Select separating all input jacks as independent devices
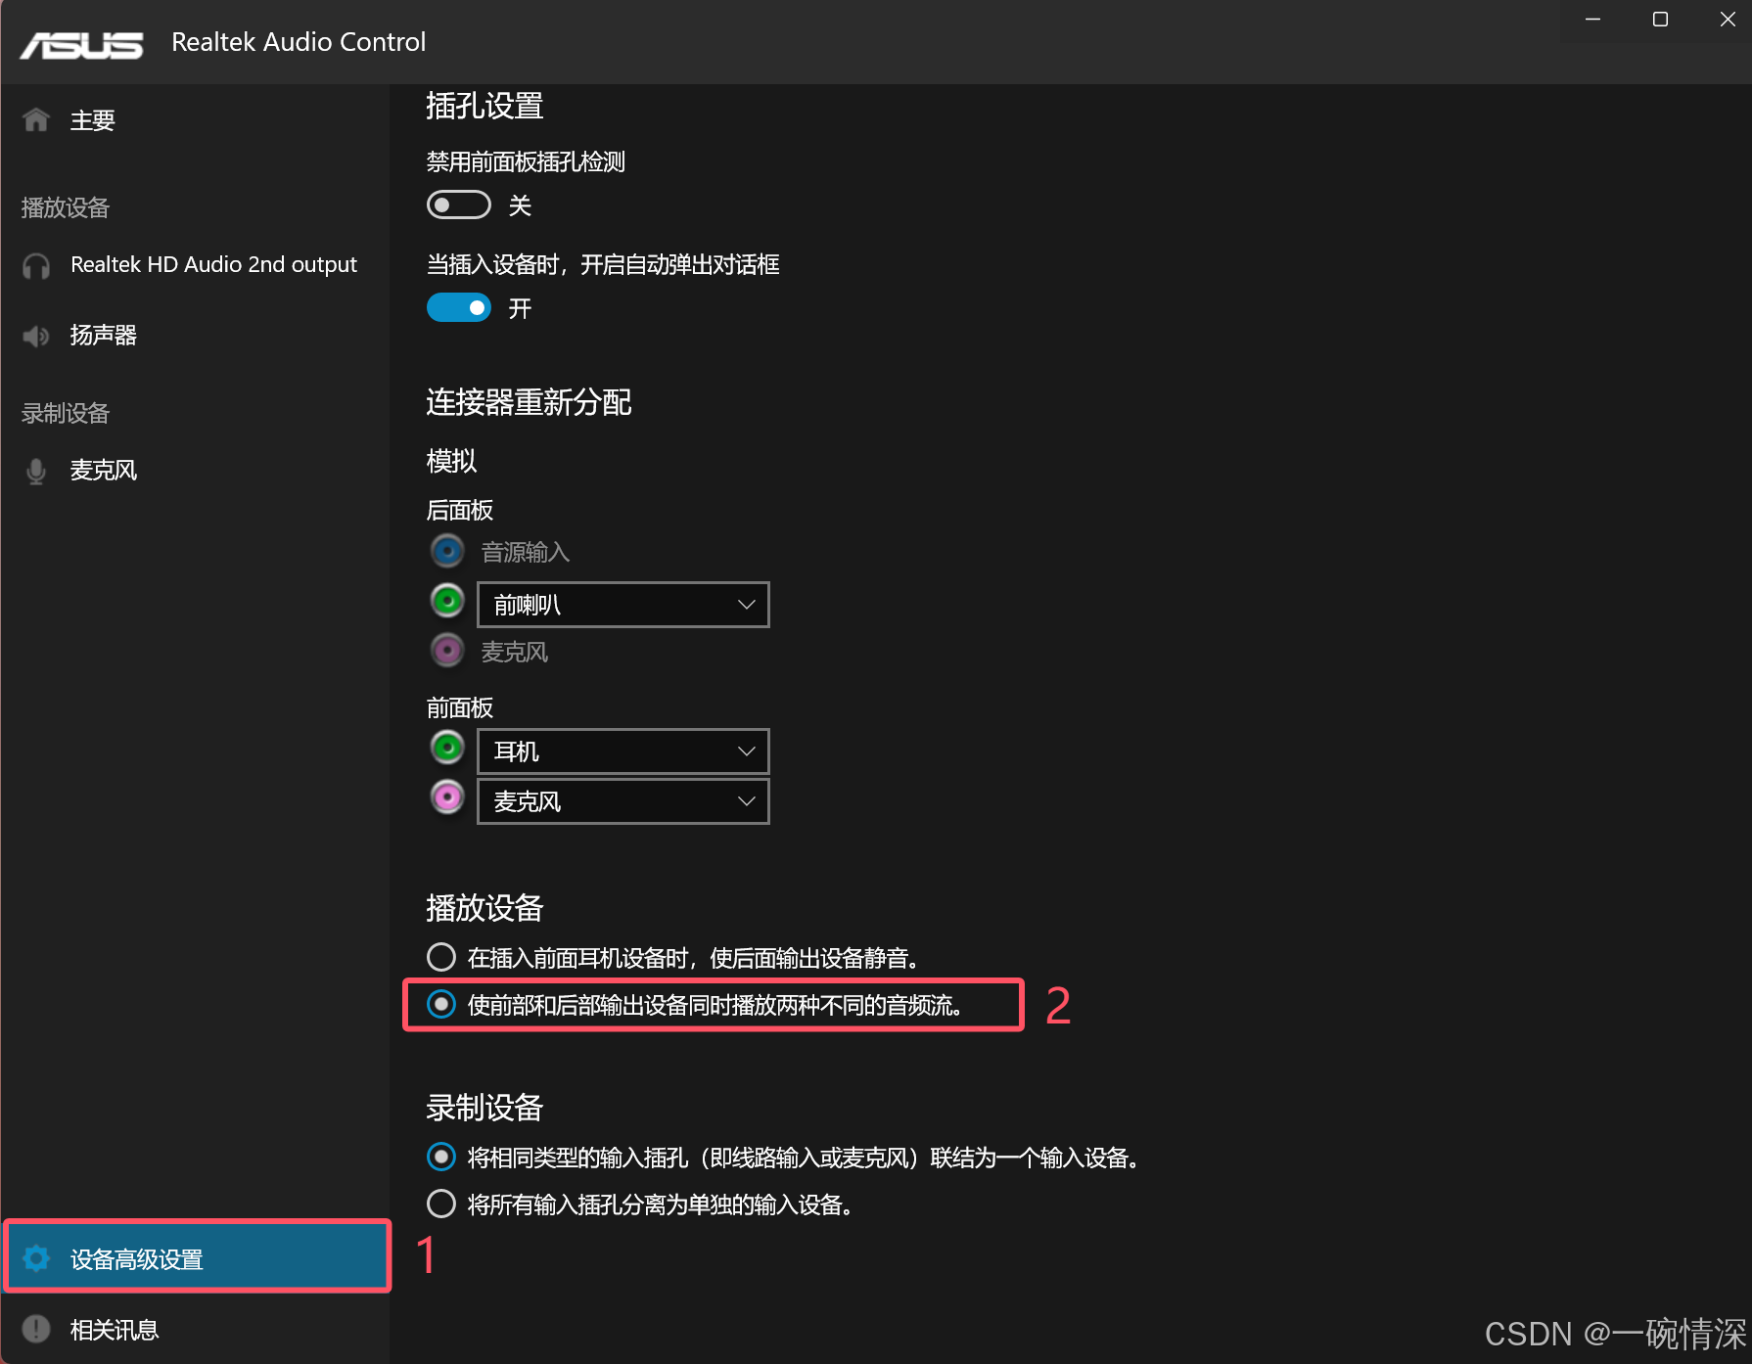The width and height of the screenshot is (1752, 1364). pos(440,1204)
